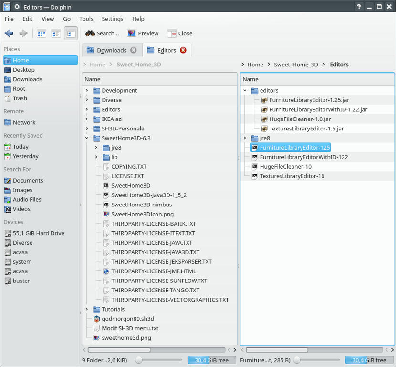This screenshot has width=396, height=367.
Task: Click the Name column header in right pane
Action: (x=317, y=79)
